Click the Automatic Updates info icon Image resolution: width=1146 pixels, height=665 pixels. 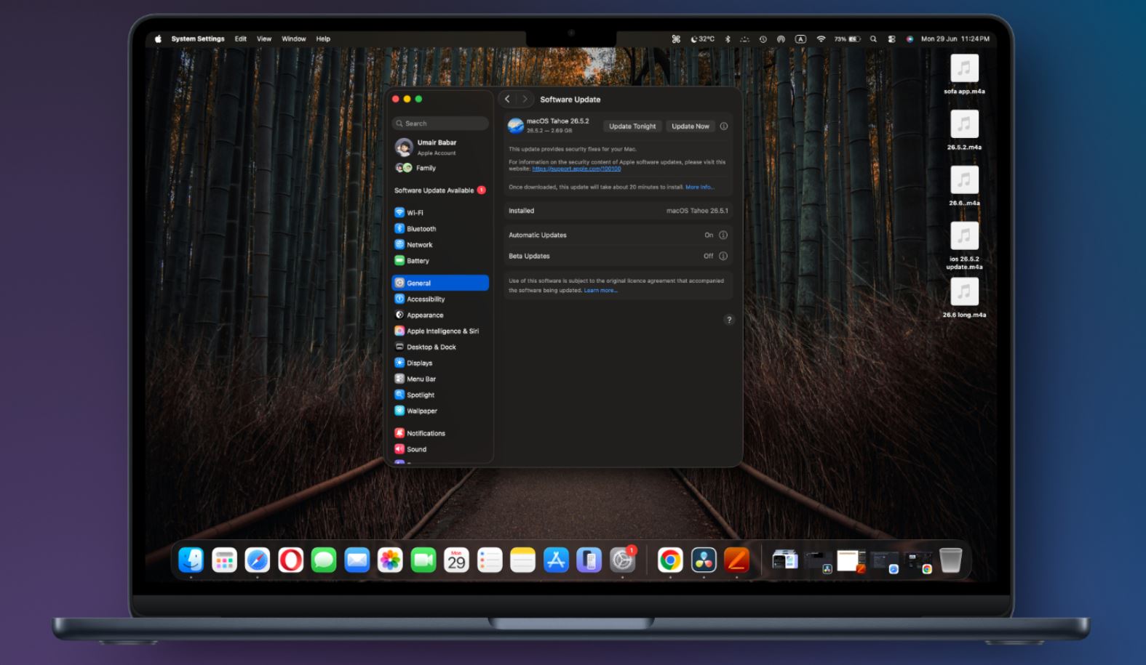tap(723, 235)
